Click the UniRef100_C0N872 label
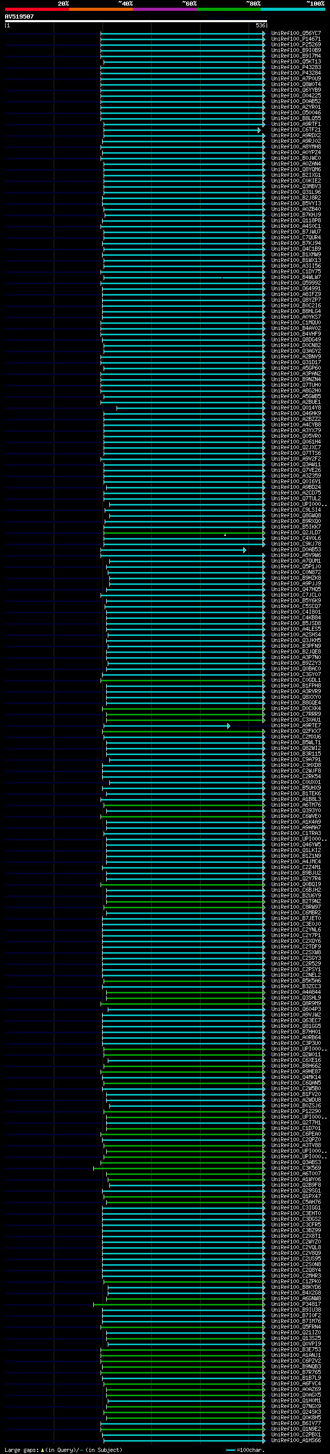The width and height of the screenshot is (330, 1454). point(296,572)
